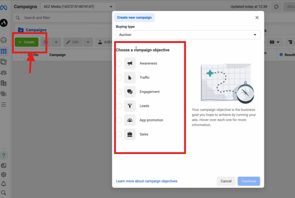295x198 pixels.
Task: Open the AEZ Media account selector dropdown
Action: tap(78, 7)
